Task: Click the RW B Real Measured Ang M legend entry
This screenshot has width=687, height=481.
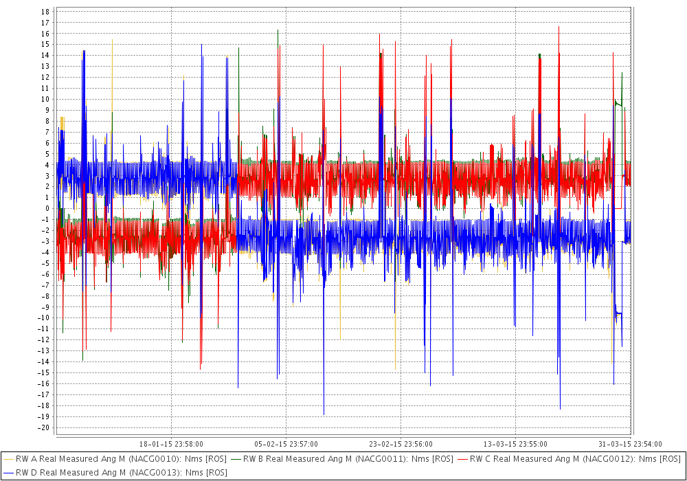Action: click(x=342, y=459)
